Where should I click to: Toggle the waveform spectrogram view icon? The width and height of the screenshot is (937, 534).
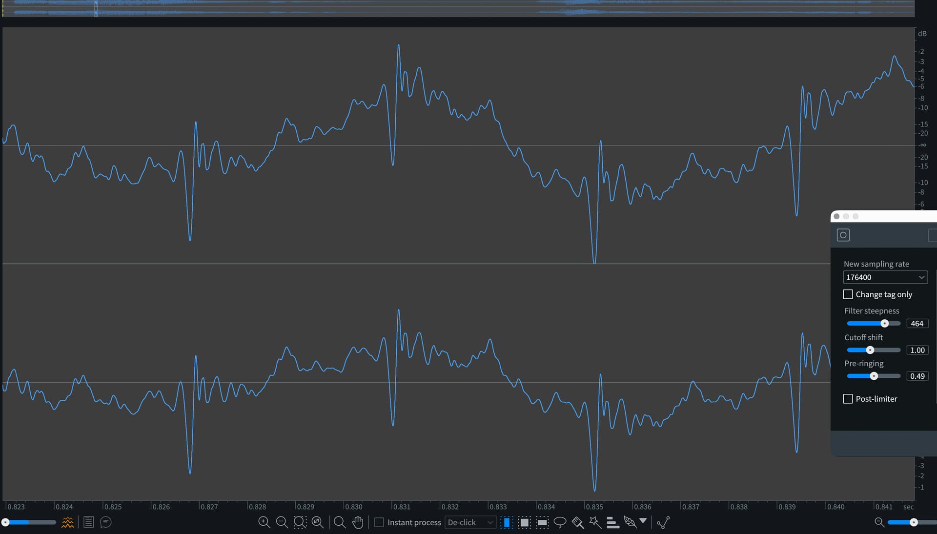pos(68,522)
